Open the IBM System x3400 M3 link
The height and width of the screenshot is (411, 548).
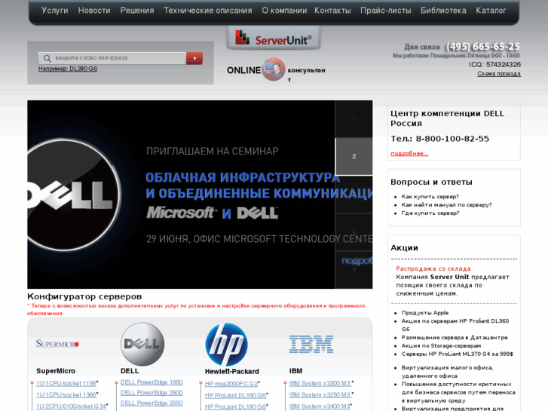click(320, 406)
